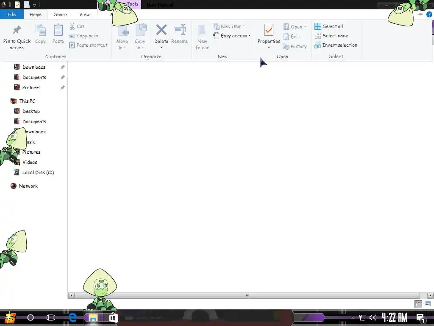Click the Cortana search circle

click(31, 318)
